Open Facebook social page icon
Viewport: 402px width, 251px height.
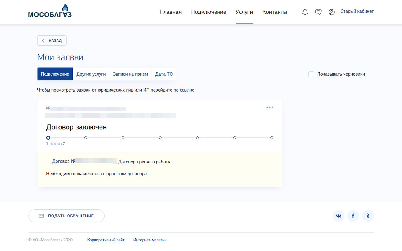pyautogui.click(x=353, y=216)
